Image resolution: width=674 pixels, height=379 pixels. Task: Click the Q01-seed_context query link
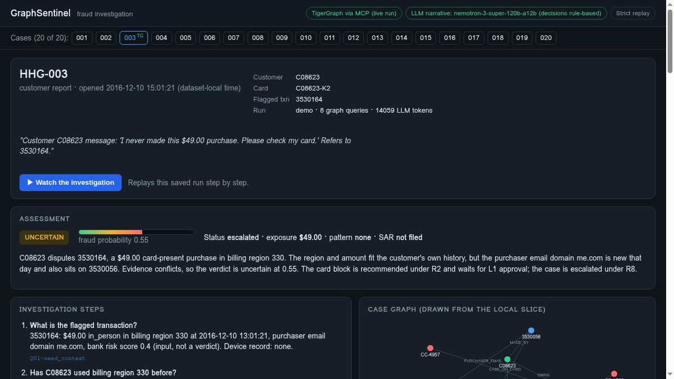57,358
